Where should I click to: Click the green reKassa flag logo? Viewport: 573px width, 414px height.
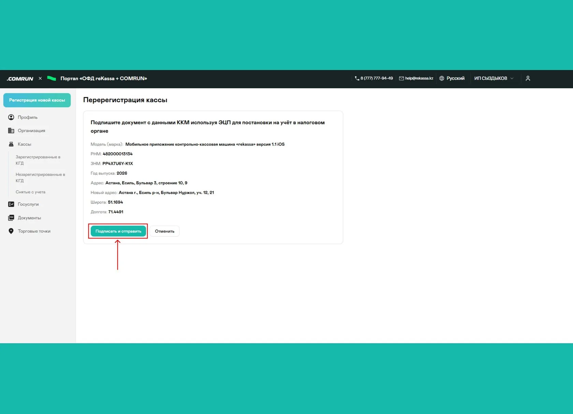click(x=52, y=78)
